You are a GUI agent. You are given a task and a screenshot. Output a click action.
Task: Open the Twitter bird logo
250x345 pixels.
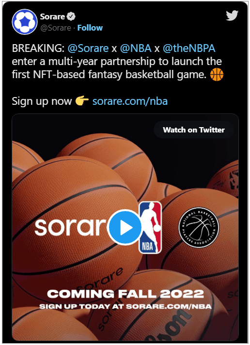[x=232, y=16]
